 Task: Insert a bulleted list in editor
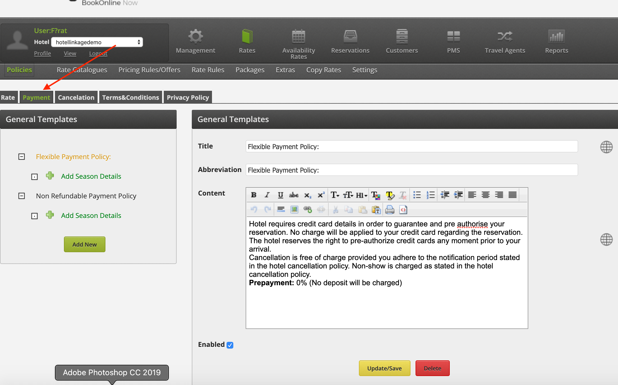tap(417, 195)
